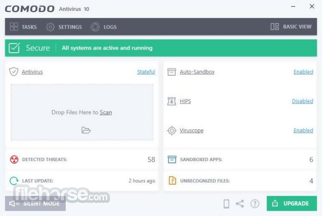Viewport: 322px width, 216px height.
Task: Click the Logs circular icon
Action: pyautogui.click(x=95, y=27)
